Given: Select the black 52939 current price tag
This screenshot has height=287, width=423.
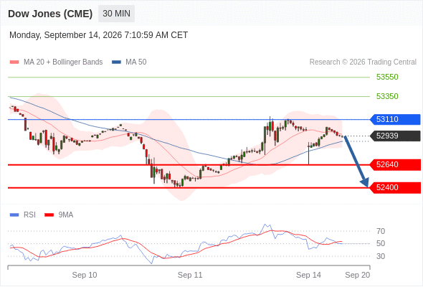Looking at the screenshot, I should 395,136.
